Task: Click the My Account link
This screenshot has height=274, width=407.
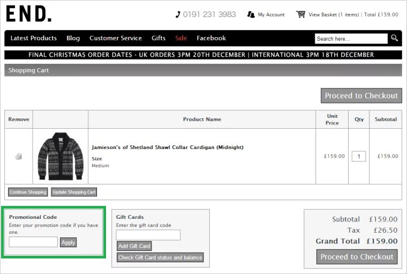Action: point(271,14)
